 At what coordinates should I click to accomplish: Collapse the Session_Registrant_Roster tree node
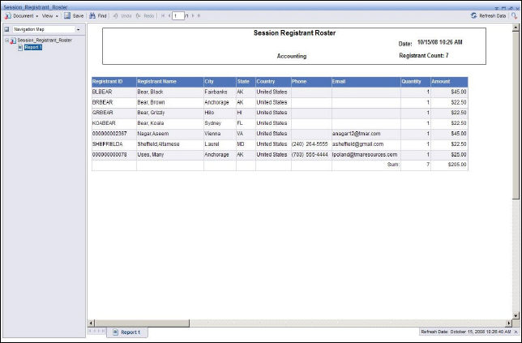pos(6,40)
